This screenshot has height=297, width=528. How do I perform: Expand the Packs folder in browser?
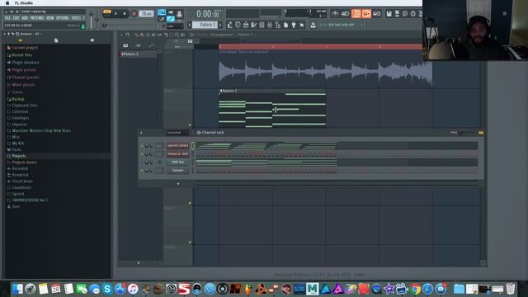tap(16, 149)
